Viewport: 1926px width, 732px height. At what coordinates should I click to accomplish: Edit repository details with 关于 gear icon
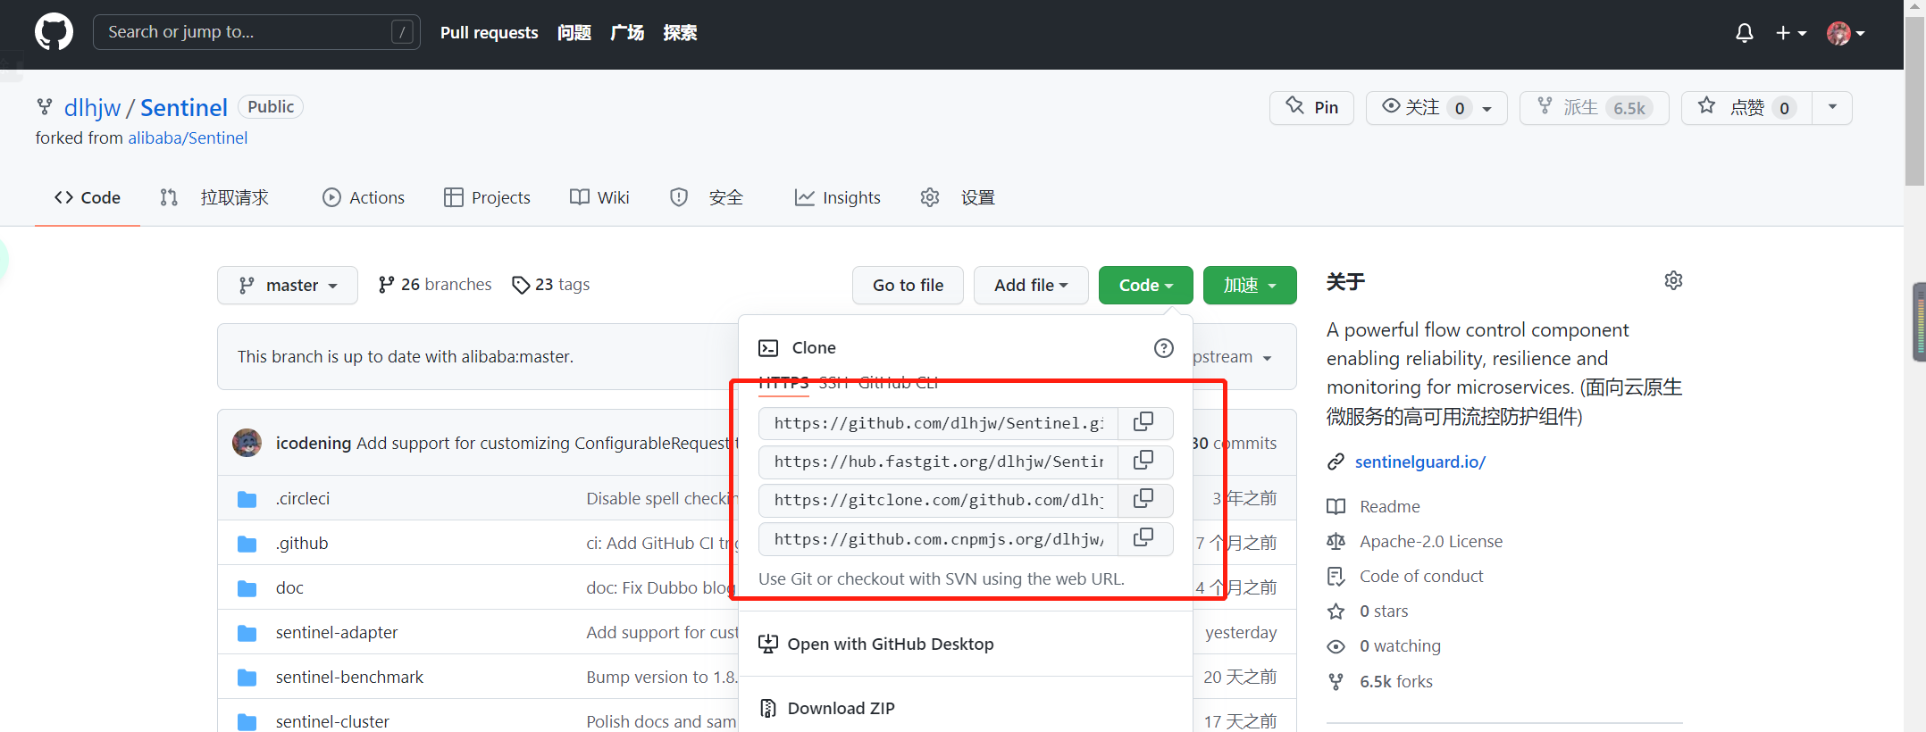pyautogui.click(x=1673, y=281)
